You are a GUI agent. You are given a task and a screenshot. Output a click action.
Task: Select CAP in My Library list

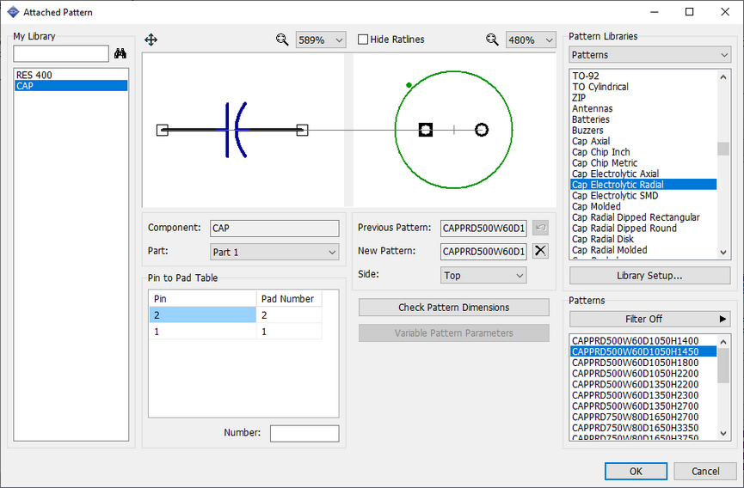click(71, 86)
